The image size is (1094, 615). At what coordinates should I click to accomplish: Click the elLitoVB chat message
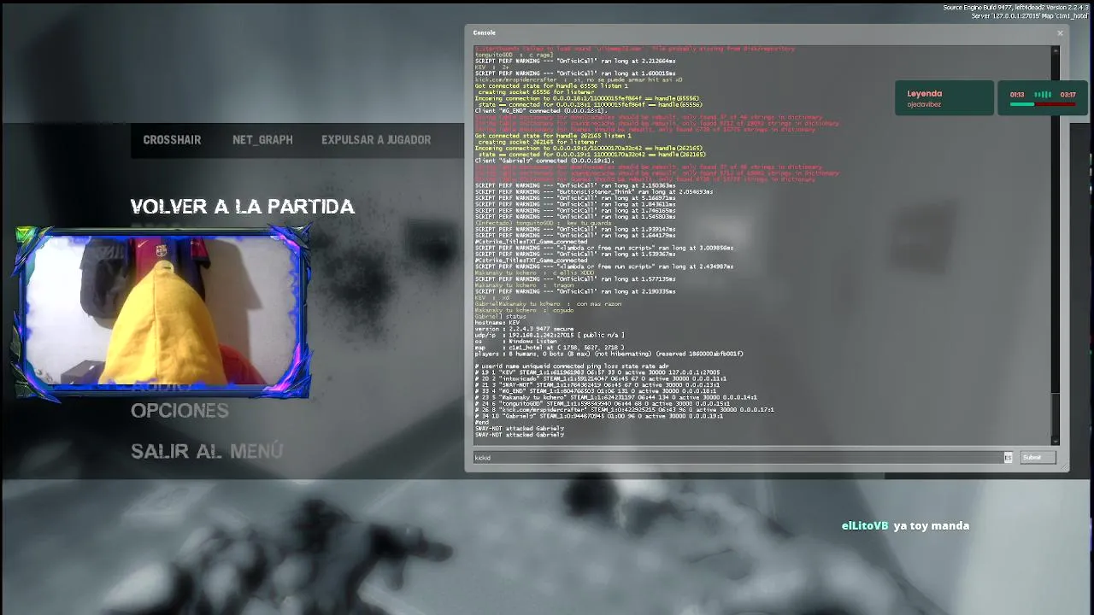pyautogui.click(x=905, y=526)
